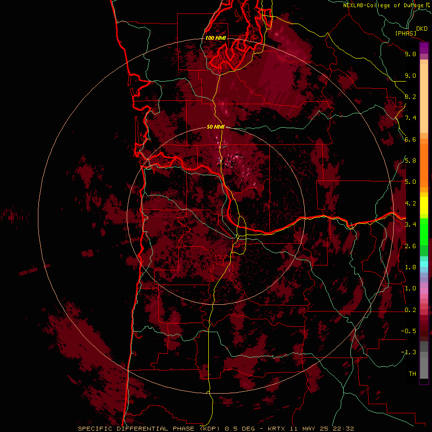432x432 pixels.
Task: Click the 8.2 scale value
Action: pyautogui.click(x=410, y=96)
